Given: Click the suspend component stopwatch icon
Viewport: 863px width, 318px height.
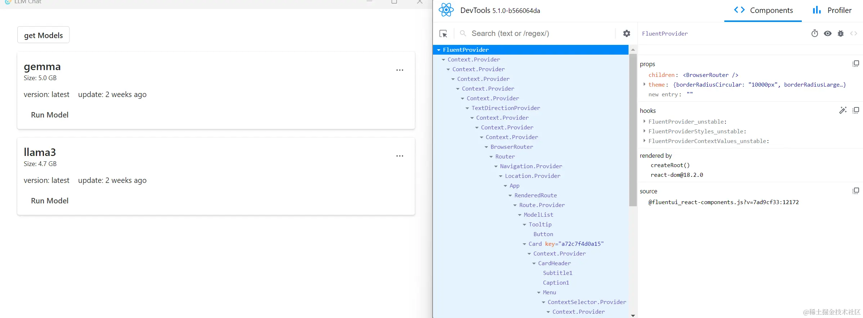Looking at the screenshot, I should coord(815,33).
